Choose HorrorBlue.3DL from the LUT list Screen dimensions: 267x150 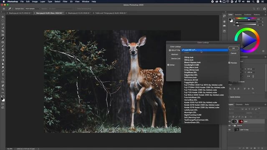point(191,100)
